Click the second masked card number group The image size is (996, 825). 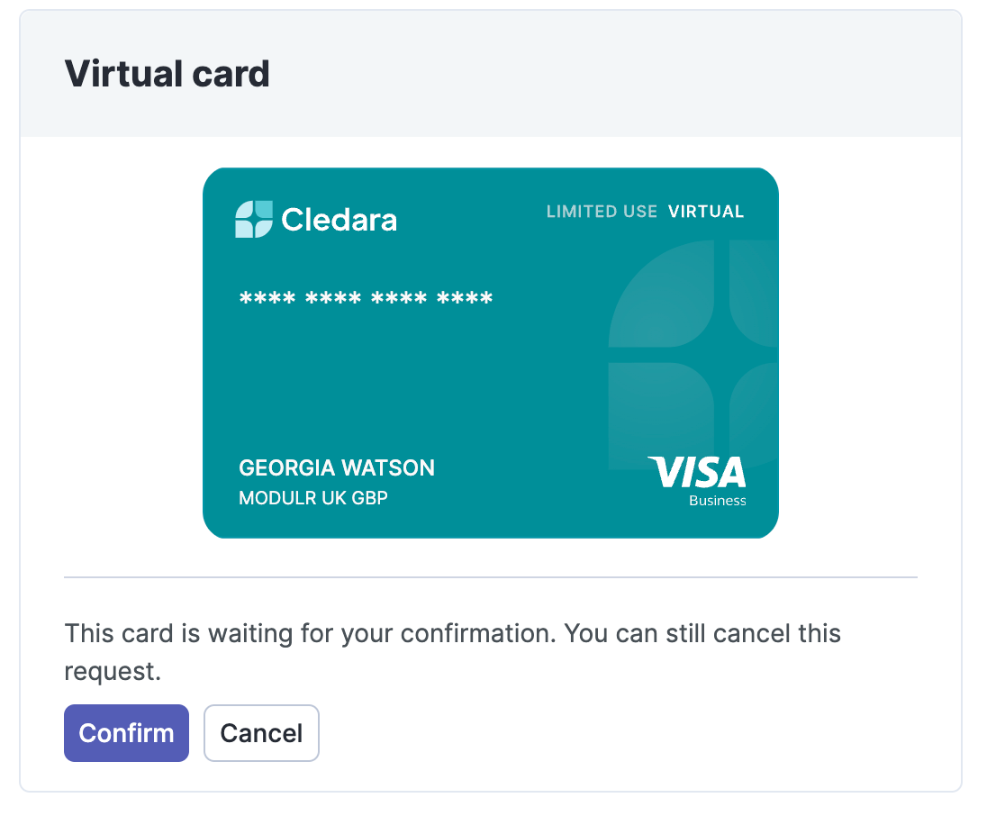coord(333,299)
